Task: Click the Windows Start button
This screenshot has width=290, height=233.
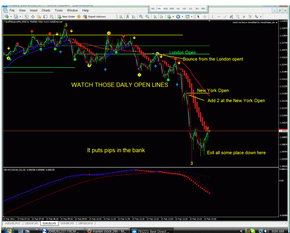Action: tap(9, 231)
